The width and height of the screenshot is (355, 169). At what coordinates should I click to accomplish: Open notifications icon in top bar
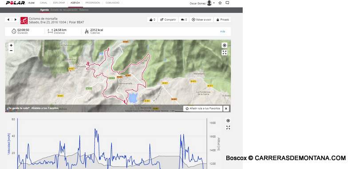pyautogui.click(x=228, y=3)
